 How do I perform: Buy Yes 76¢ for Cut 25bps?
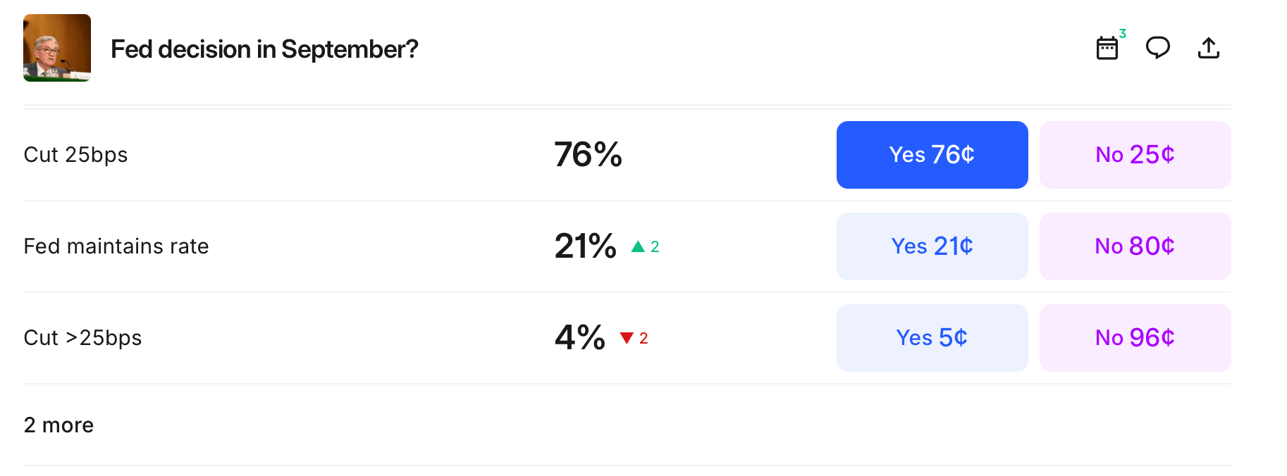point(932,155)
